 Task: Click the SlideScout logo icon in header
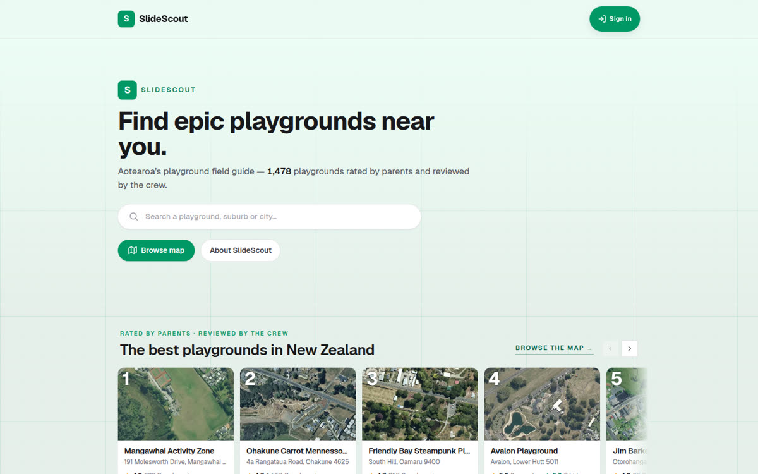click(126, 19)
